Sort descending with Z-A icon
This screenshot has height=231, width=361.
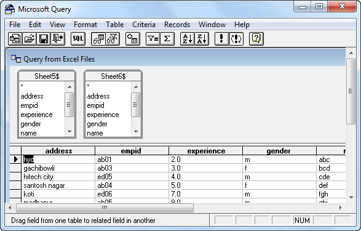(202, 38)
